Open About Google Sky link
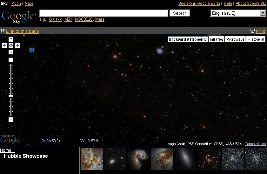 (x=251, y=3)
